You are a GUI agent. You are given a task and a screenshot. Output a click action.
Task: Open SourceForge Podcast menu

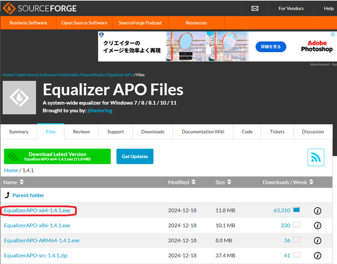(140, 23)
